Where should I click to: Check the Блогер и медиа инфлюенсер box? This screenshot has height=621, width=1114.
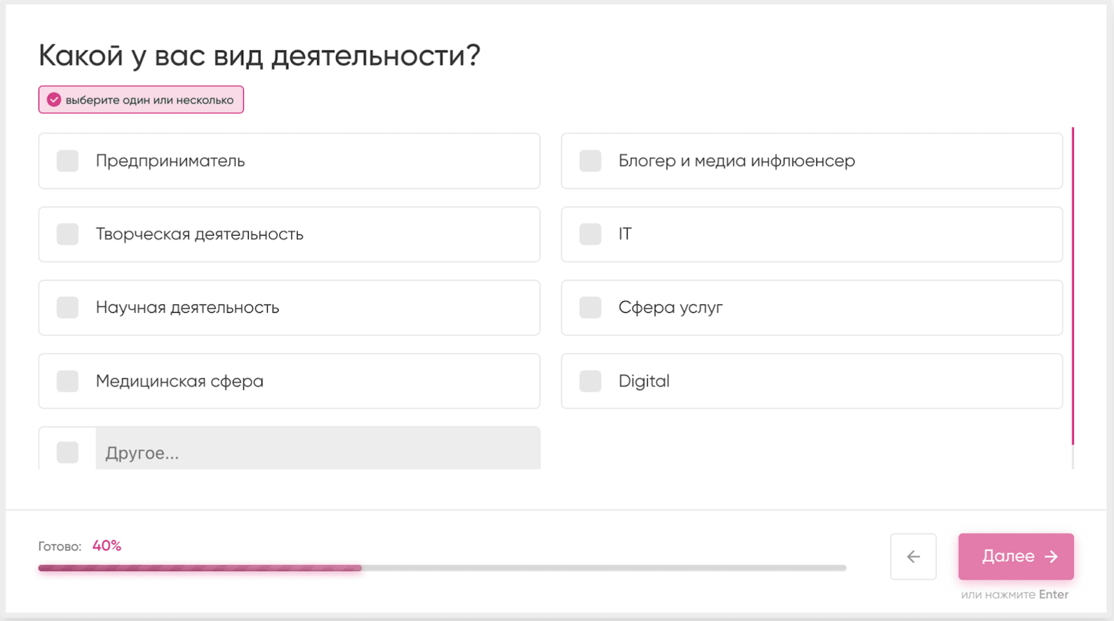click(x=590, y=161)
